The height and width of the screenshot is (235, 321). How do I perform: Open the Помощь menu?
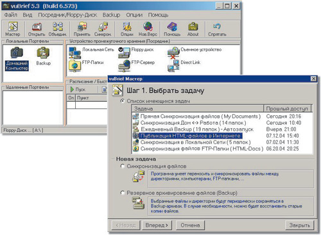point(158,15)
